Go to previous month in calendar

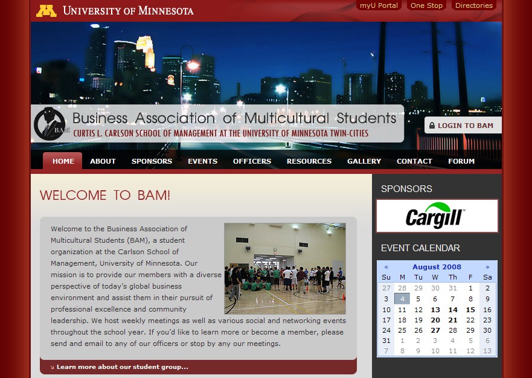tap(386, 267)
